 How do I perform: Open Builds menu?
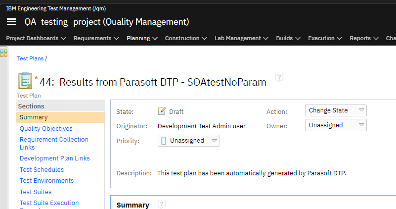click(x=288, y=38)
